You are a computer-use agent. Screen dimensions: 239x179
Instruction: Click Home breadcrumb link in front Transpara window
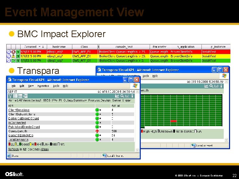tap(12, 100)
